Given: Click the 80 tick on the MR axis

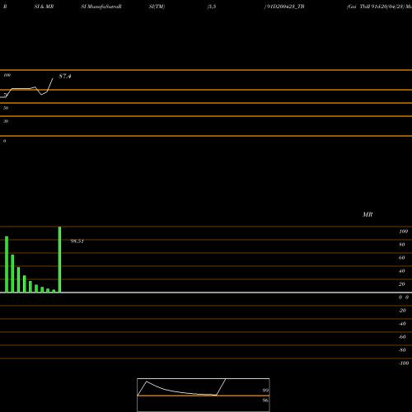Looking at the screenshot, I should point(401,245).
